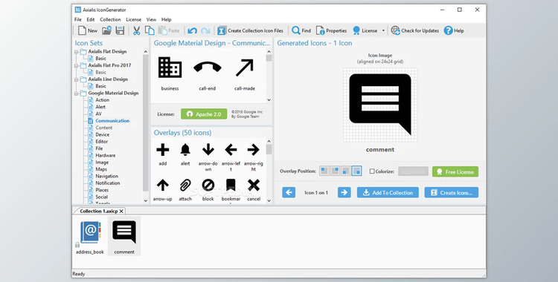Image resolution: width=558 pixels, height=282 pixels.
Task: Open the Collection menu
Action: click(110, 19)
